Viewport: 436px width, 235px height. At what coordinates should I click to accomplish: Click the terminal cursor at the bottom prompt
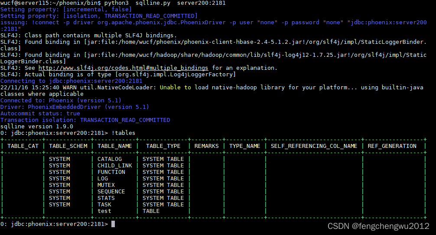pyautogui.click(x=113, y=224)
